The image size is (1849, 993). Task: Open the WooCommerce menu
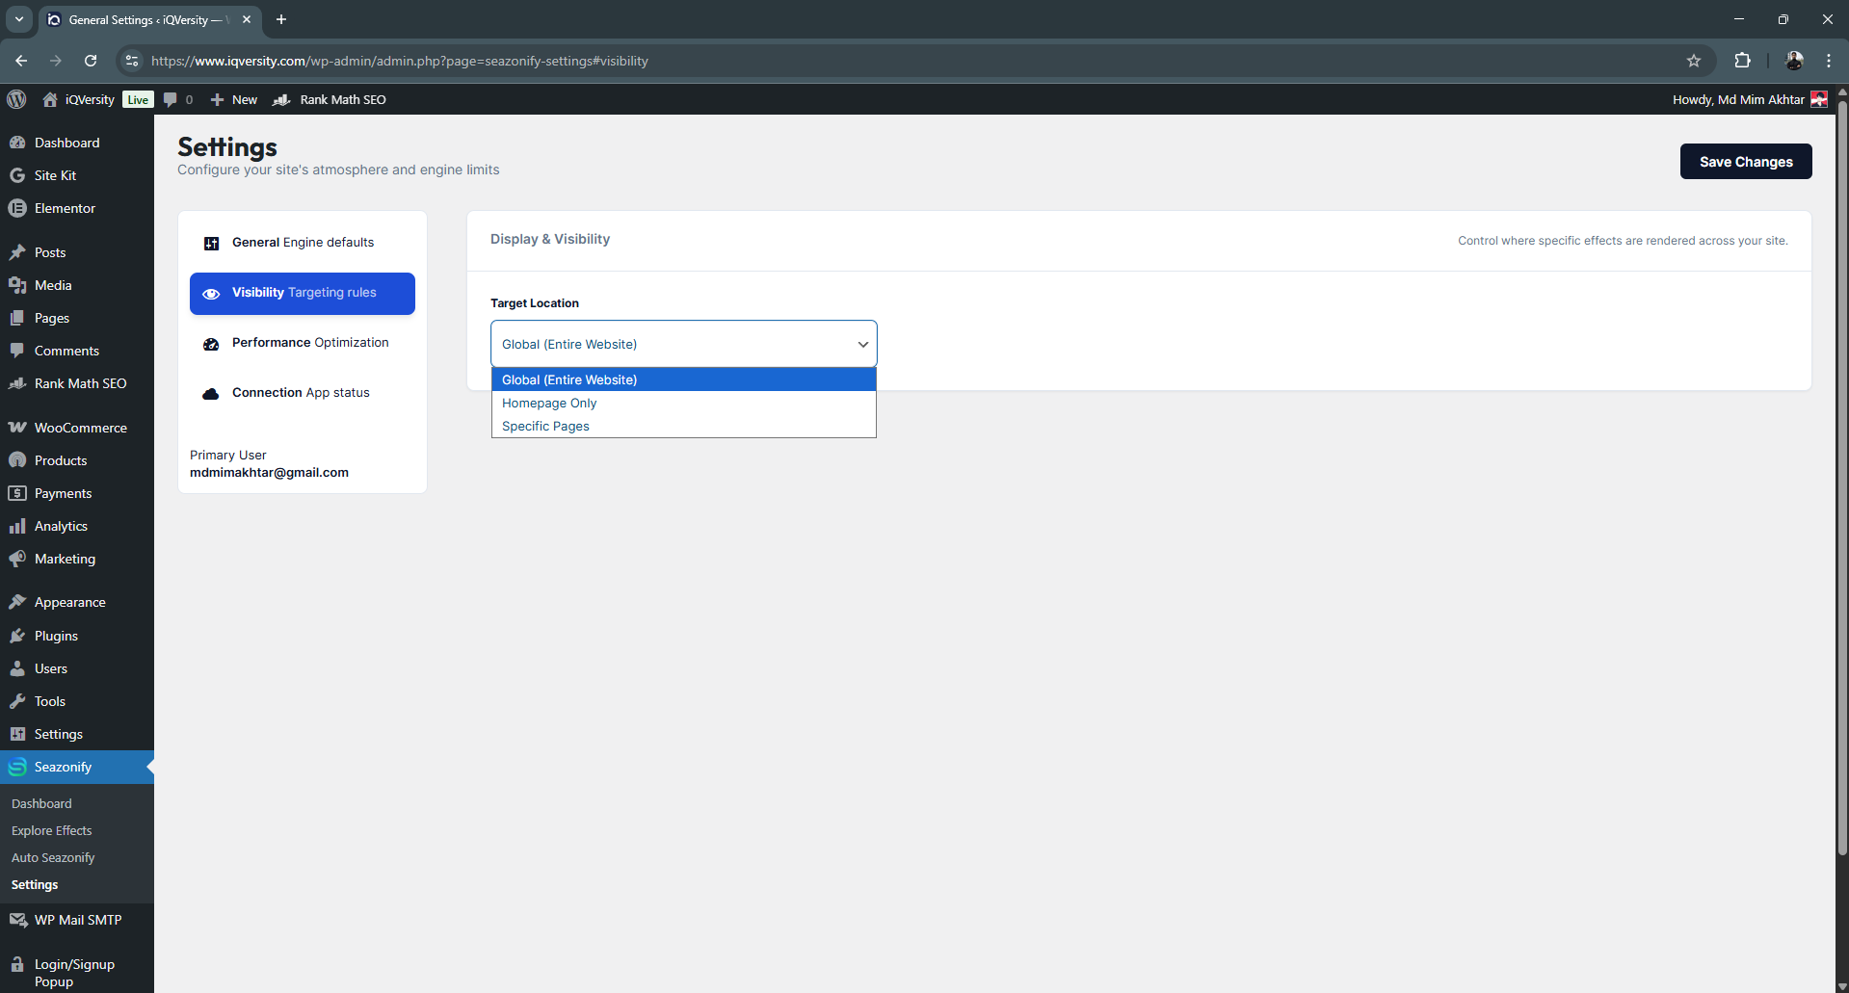(x=80, y=427)
